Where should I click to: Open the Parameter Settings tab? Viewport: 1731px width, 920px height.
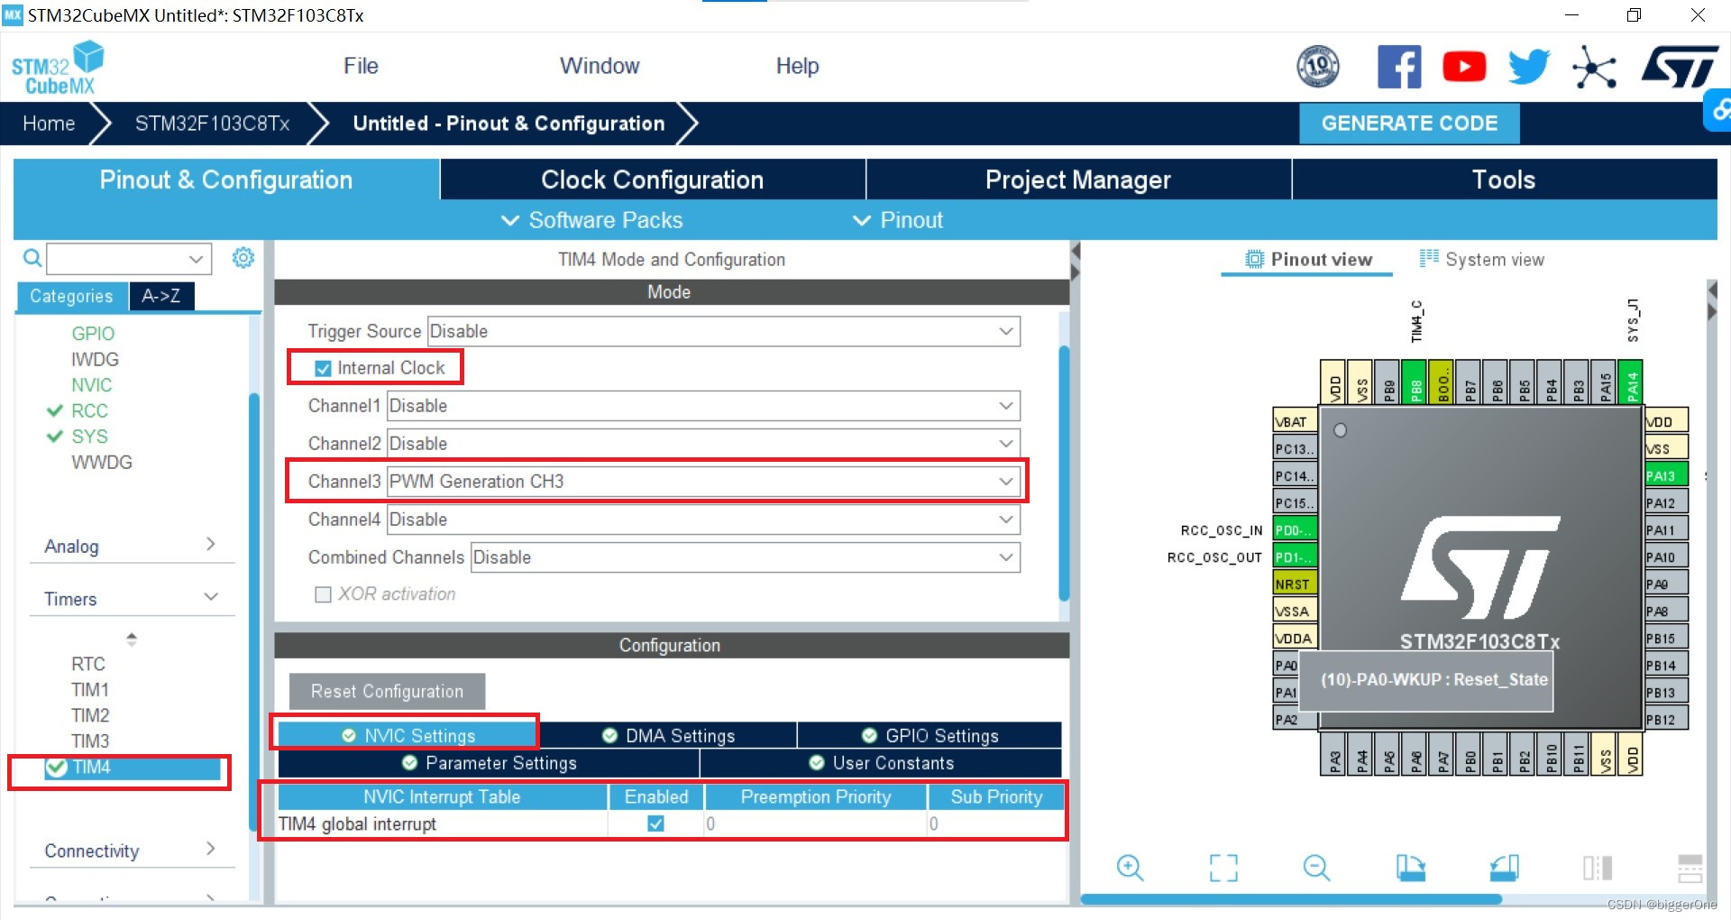[489, 762]
